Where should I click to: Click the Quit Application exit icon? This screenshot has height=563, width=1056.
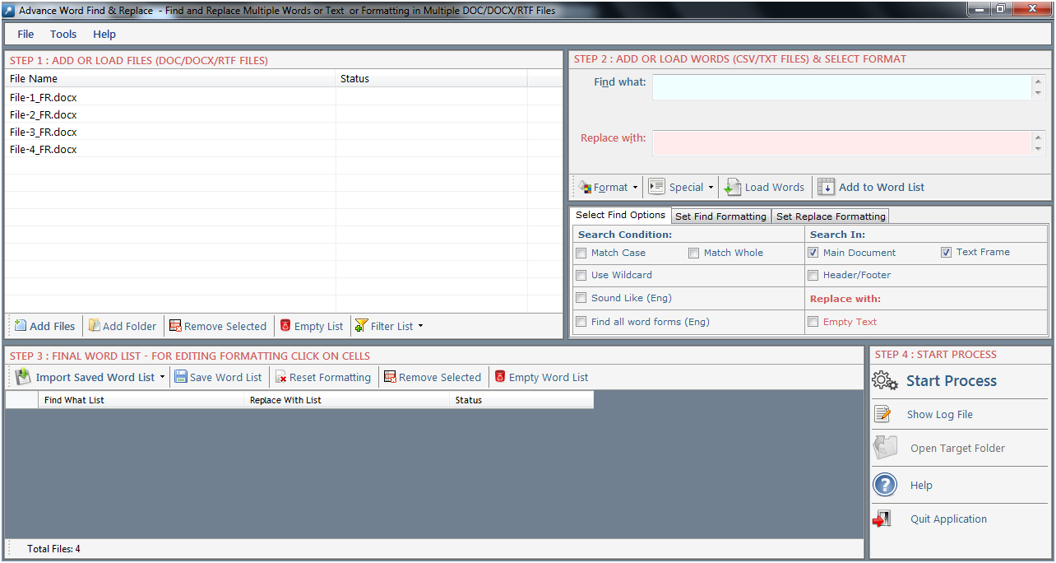(x=882, y=519)
